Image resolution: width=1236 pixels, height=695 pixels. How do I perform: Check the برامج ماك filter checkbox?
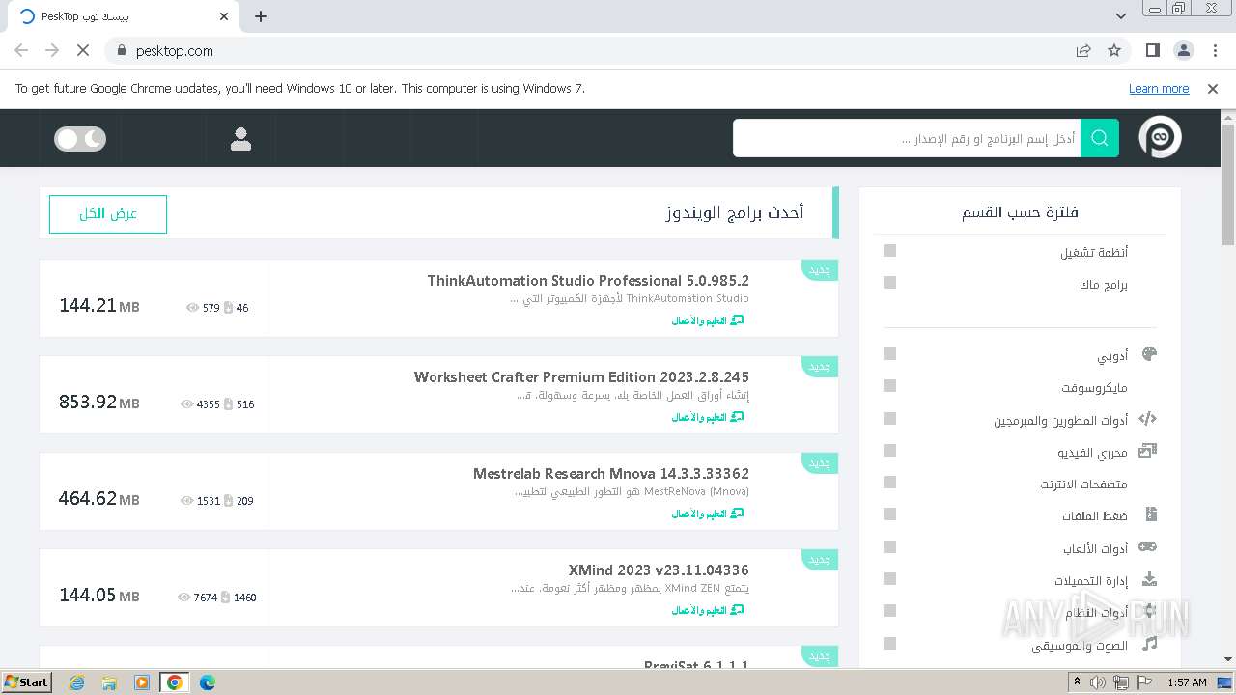click(x=890, y=283)
